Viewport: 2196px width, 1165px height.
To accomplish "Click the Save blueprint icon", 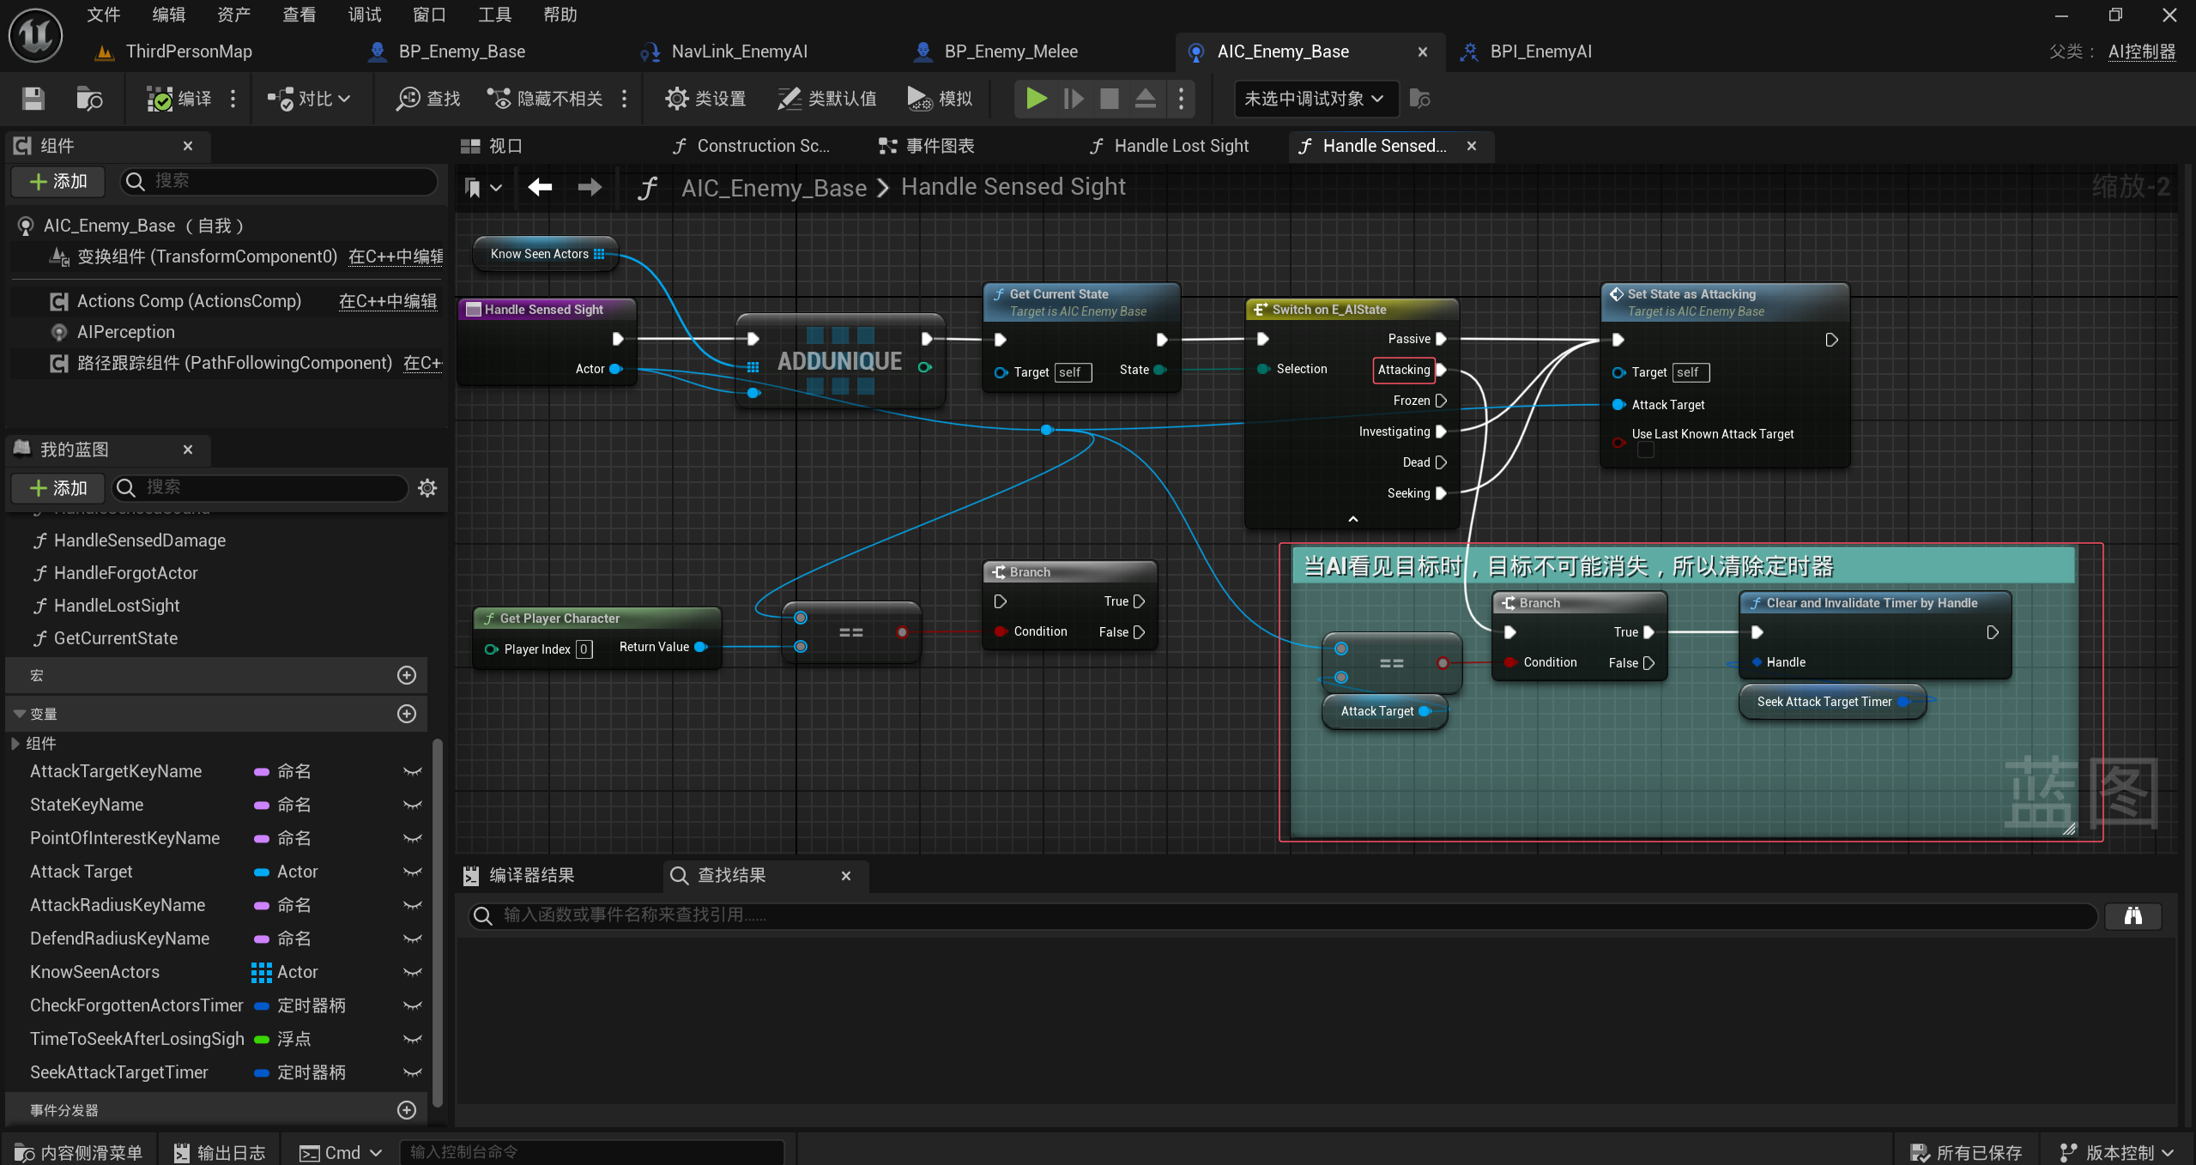I will pos(33,100).
